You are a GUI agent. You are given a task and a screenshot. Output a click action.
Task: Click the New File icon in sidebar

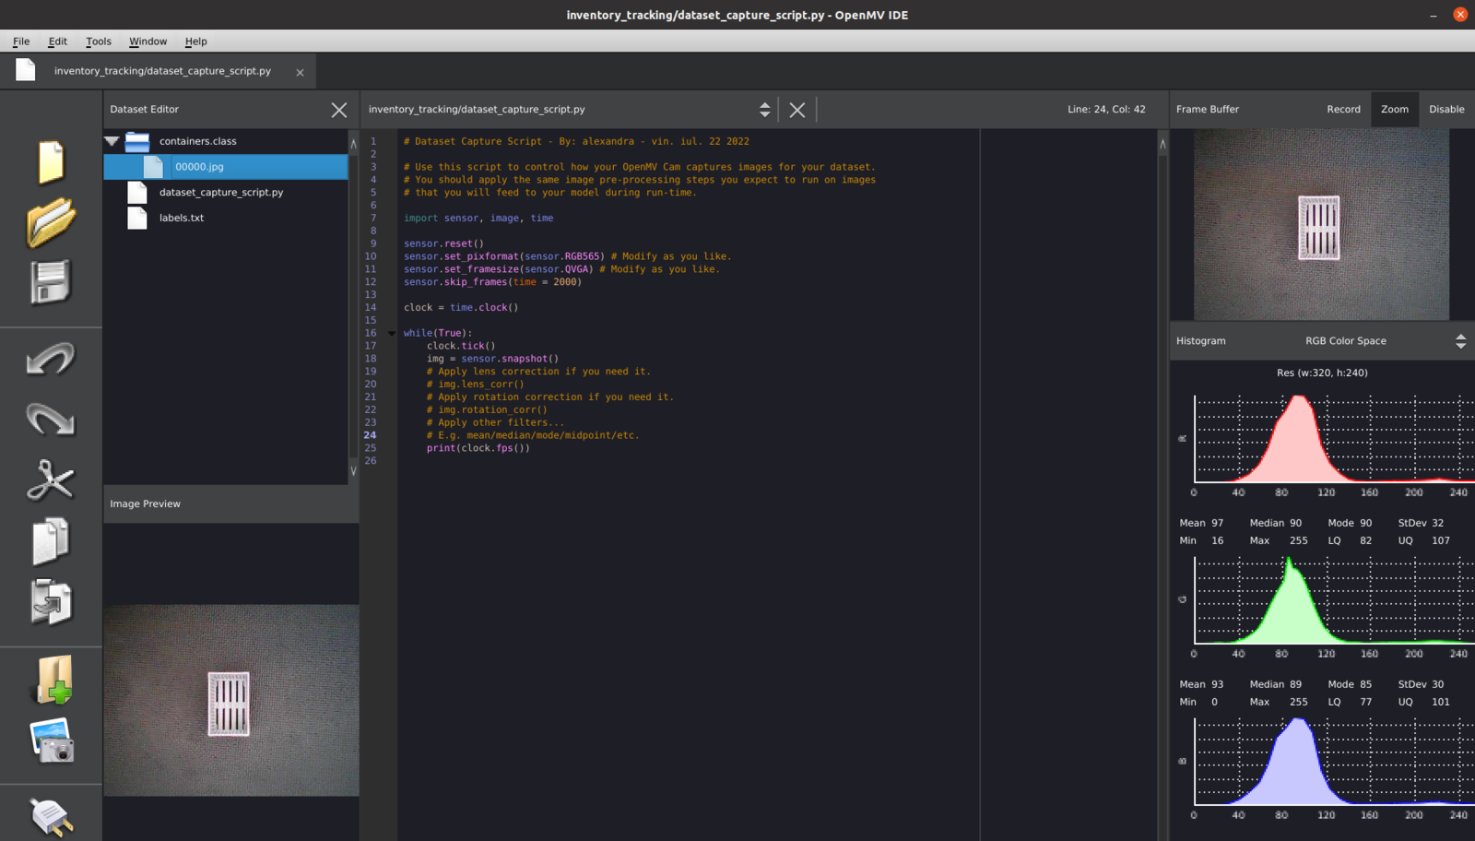click(x=51, y=163)
